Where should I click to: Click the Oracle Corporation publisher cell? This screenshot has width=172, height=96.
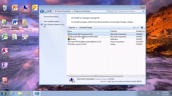coord(117,42)
